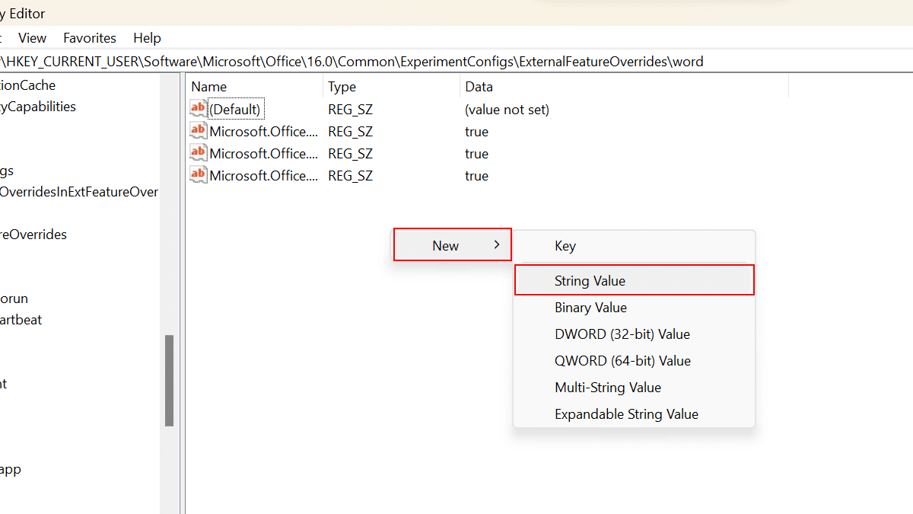Create a QWORD (64-bit) Value

point(621,360)
